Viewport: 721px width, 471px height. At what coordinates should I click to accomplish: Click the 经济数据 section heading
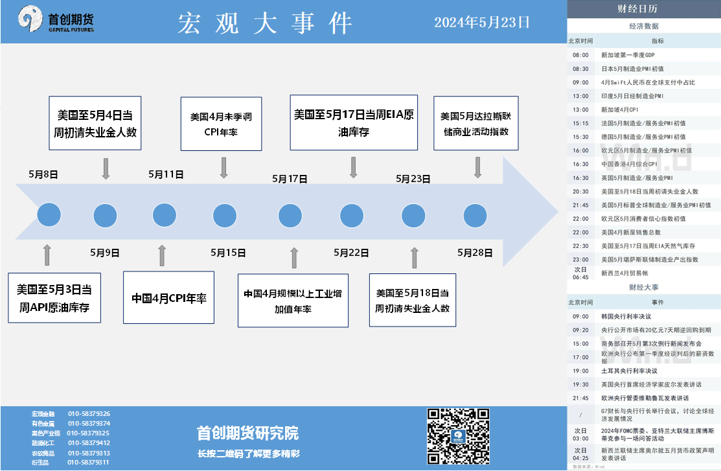pos(644,26)
